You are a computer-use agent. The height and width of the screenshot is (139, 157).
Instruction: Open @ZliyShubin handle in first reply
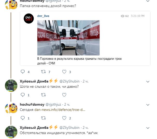(x=69, y=81)
